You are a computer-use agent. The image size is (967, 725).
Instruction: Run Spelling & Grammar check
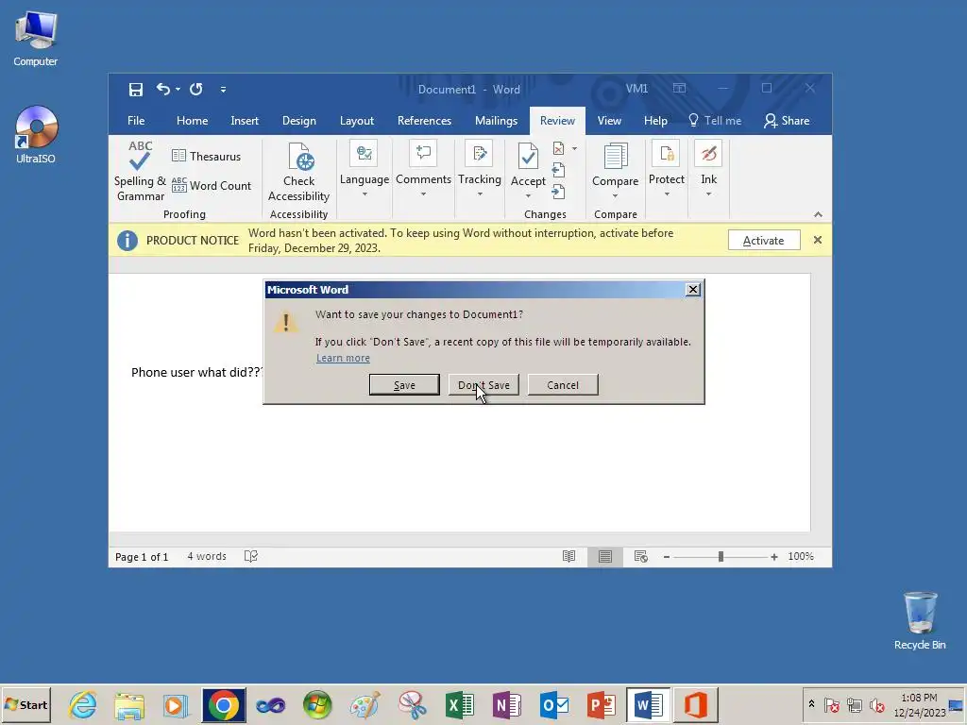(140, 172)
